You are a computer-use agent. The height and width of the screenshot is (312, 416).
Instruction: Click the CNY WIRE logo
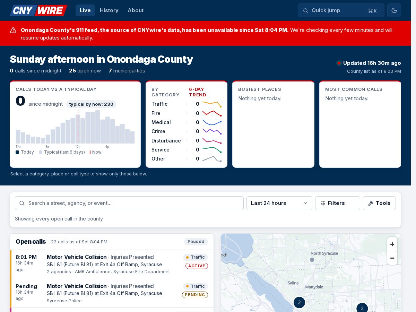tap(38, 10)
